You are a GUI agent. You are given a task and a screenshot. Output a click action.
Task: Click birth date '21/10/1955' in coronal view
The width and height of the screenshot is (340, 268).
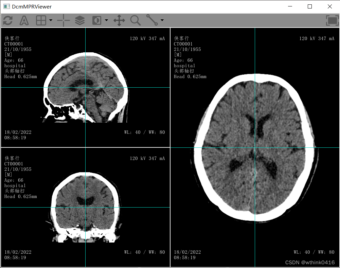[18, 169]
